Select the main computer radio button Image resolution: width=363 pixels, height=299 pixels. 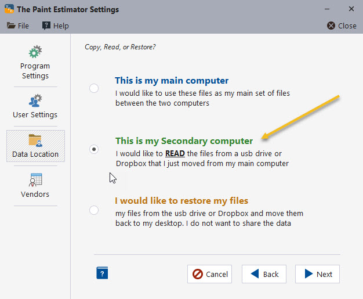coord(94,88)
